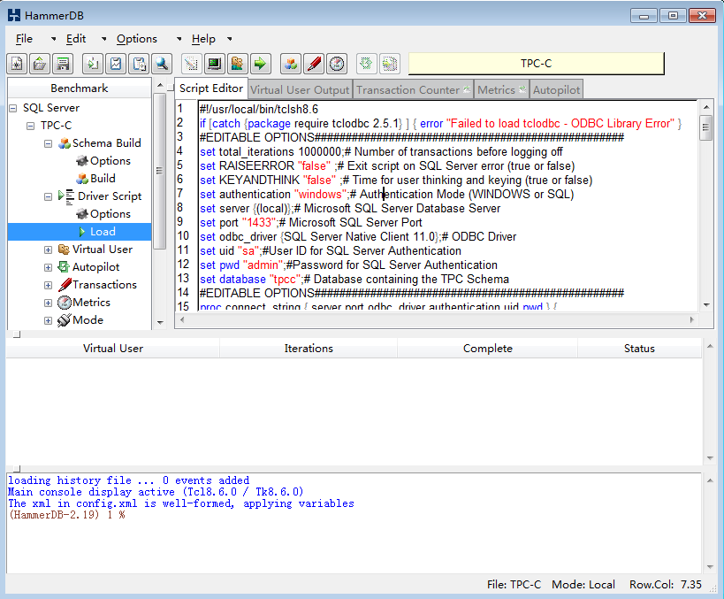Click the green arrow Run Virtual Users icon

[x=261, y=64]
